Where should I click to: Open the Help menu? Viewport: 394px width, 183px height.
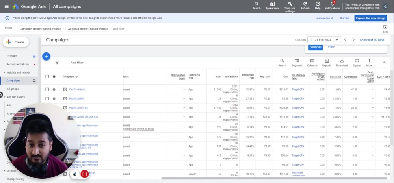click(318, 6)
